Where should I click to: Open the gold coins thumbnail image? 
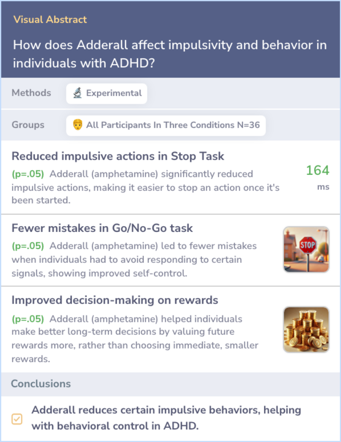pos(306,329)
